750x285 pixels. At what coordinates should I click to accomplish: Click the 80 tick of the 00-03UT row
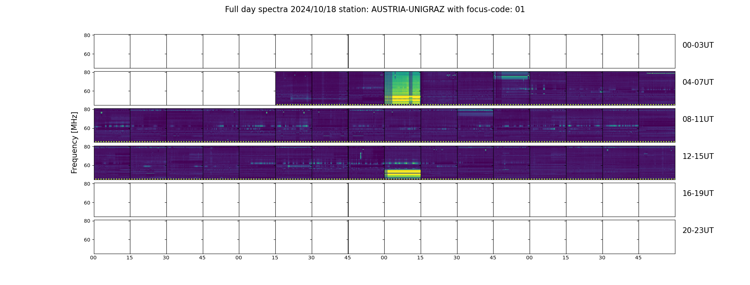click(x=87, y=35)
